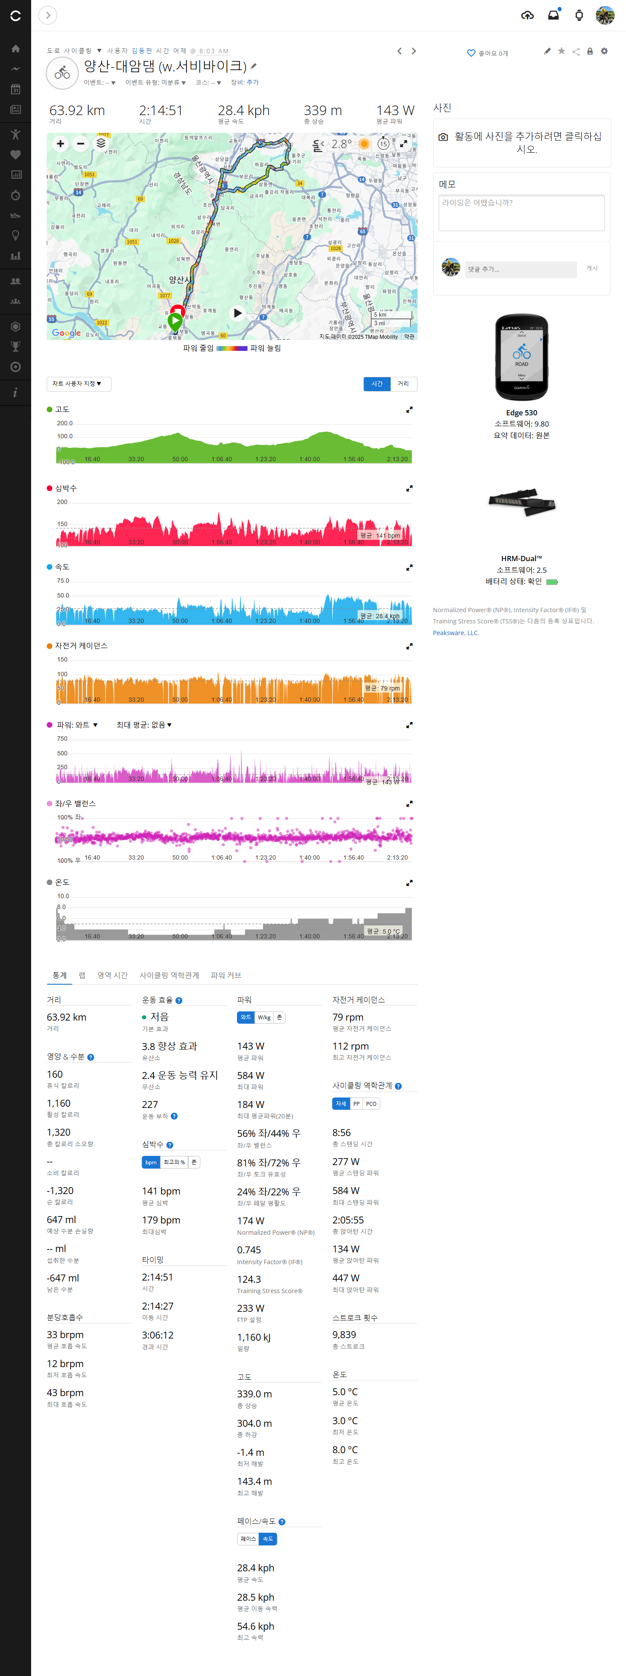Click the share icon for this activity
Viewport: 626px width, 1676px height.
[x=576, y=51]
